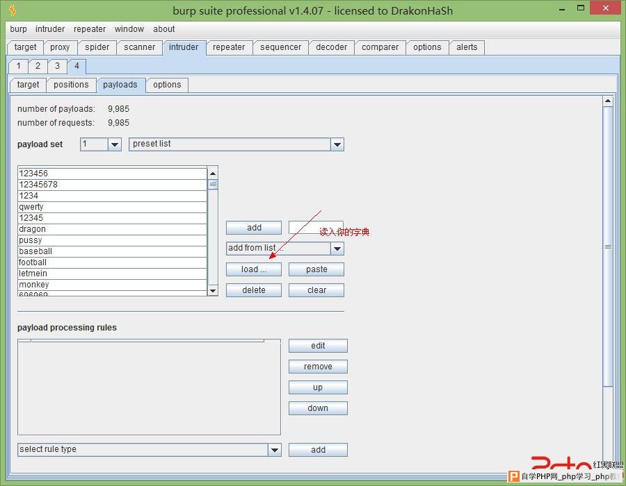Screen dimensions: 626x486
Task: Switch to the comparer tab
Action: [380, 47]
